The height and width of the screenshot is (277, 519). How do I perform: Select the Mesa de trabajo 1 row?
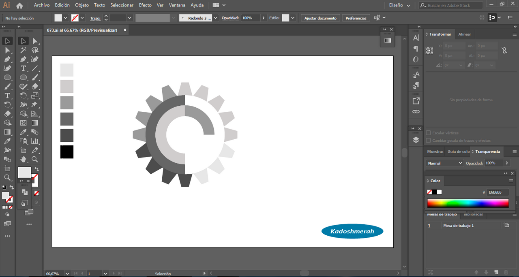click(468, 226)
